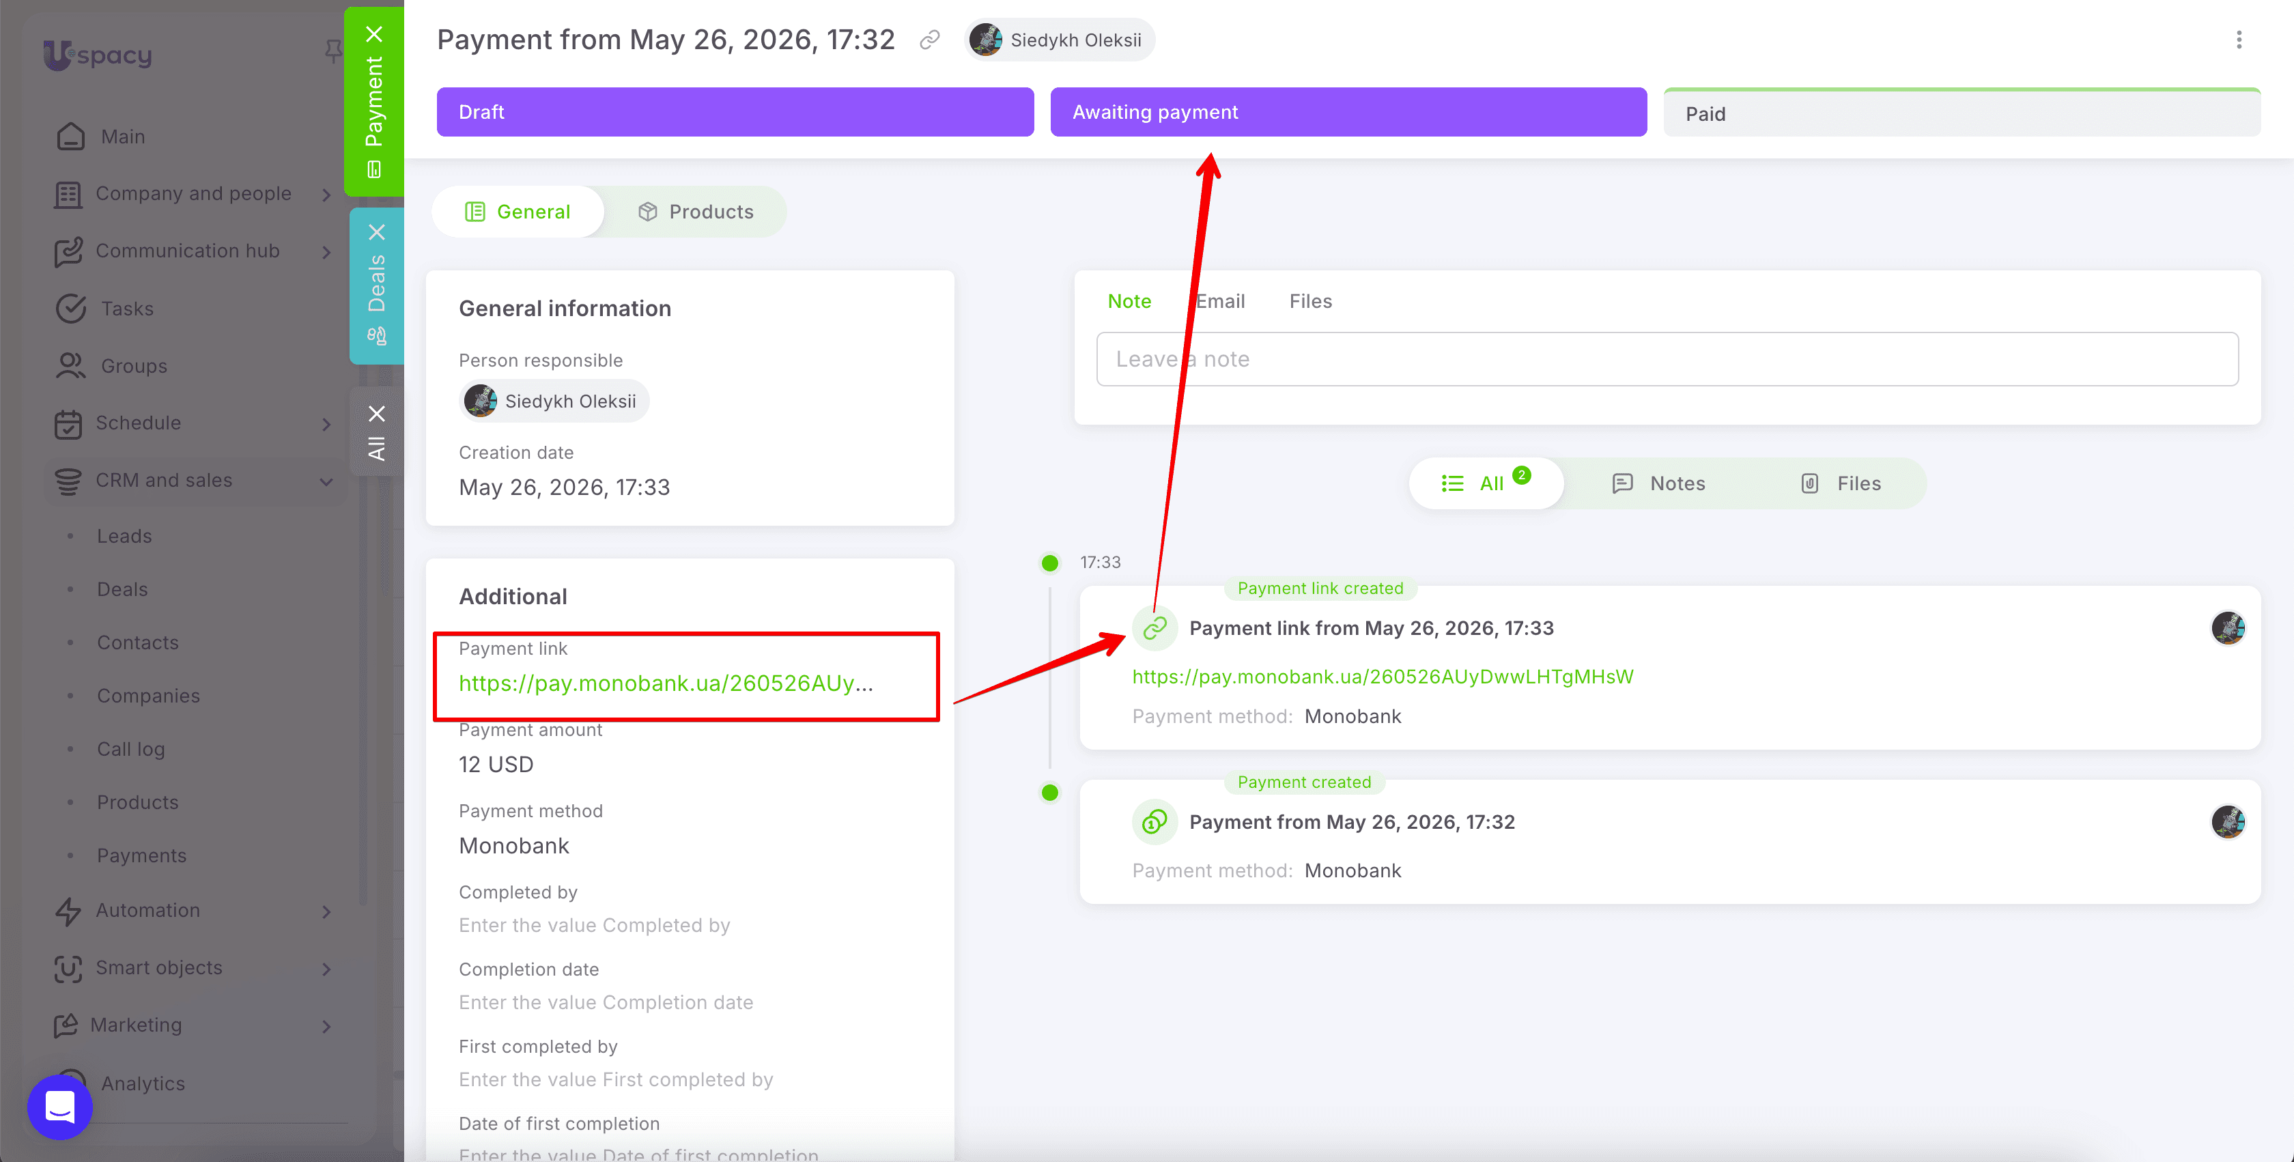The image size is (2294, 1162).
Task: Click the Tasks checkmark icon
Action: tap(71, 309)
